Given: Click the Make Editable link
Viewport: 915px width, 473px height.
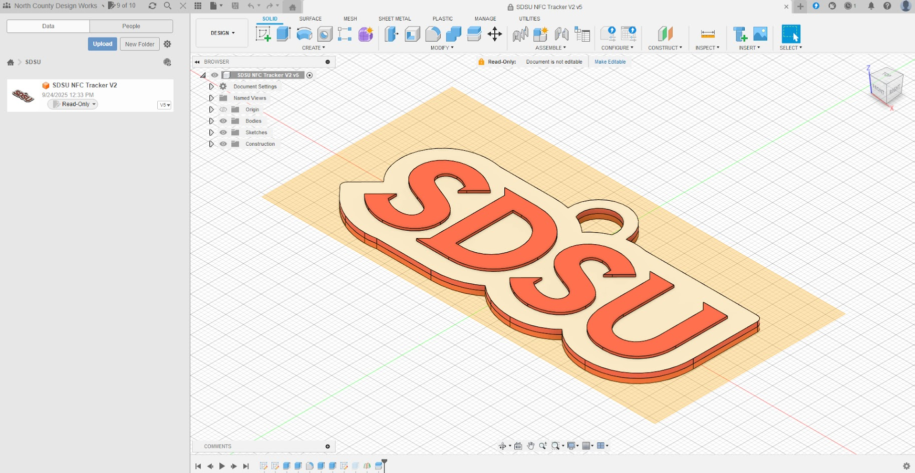Looking at the screenshot, I should tap(609, 62).
